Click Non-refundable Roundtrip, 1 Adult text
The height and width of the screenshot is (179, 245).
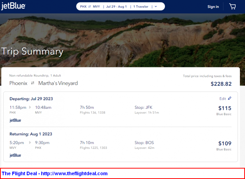35,76
